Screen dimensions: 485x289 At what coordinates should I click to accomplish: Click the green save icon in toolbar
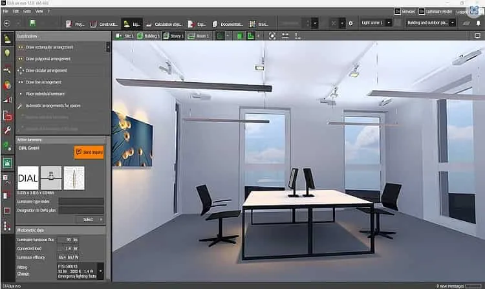[32, 23]
